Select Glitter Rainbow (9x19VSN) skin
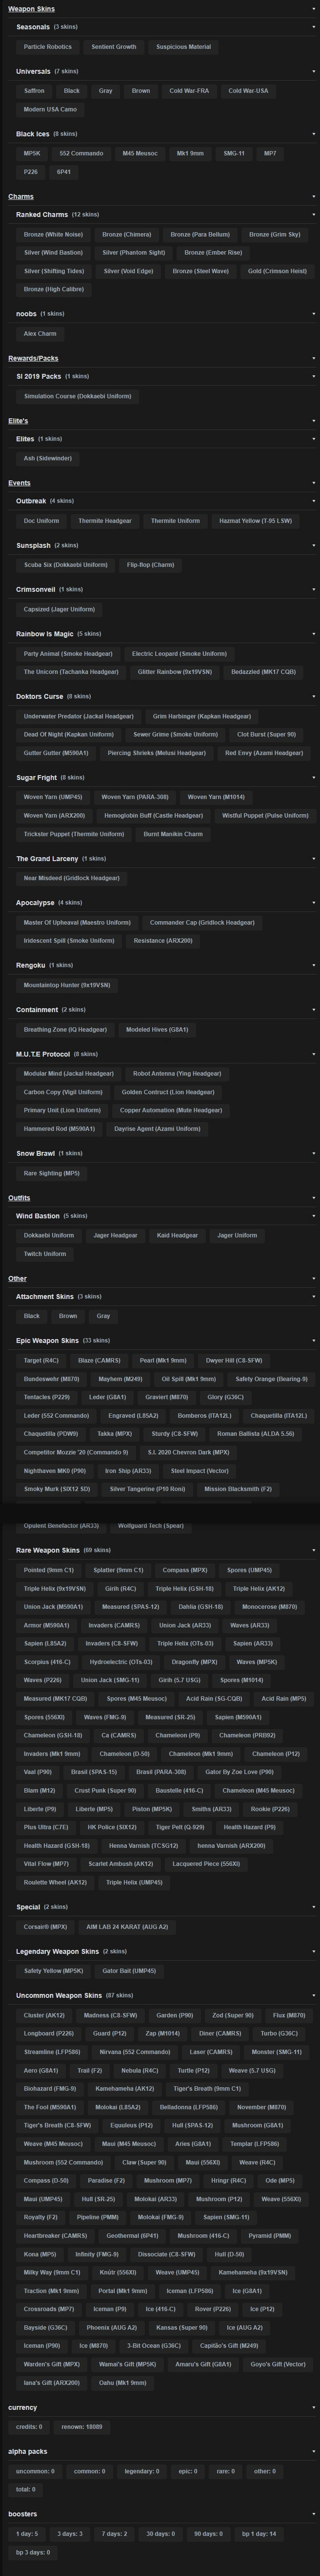 tap(175, 672)
